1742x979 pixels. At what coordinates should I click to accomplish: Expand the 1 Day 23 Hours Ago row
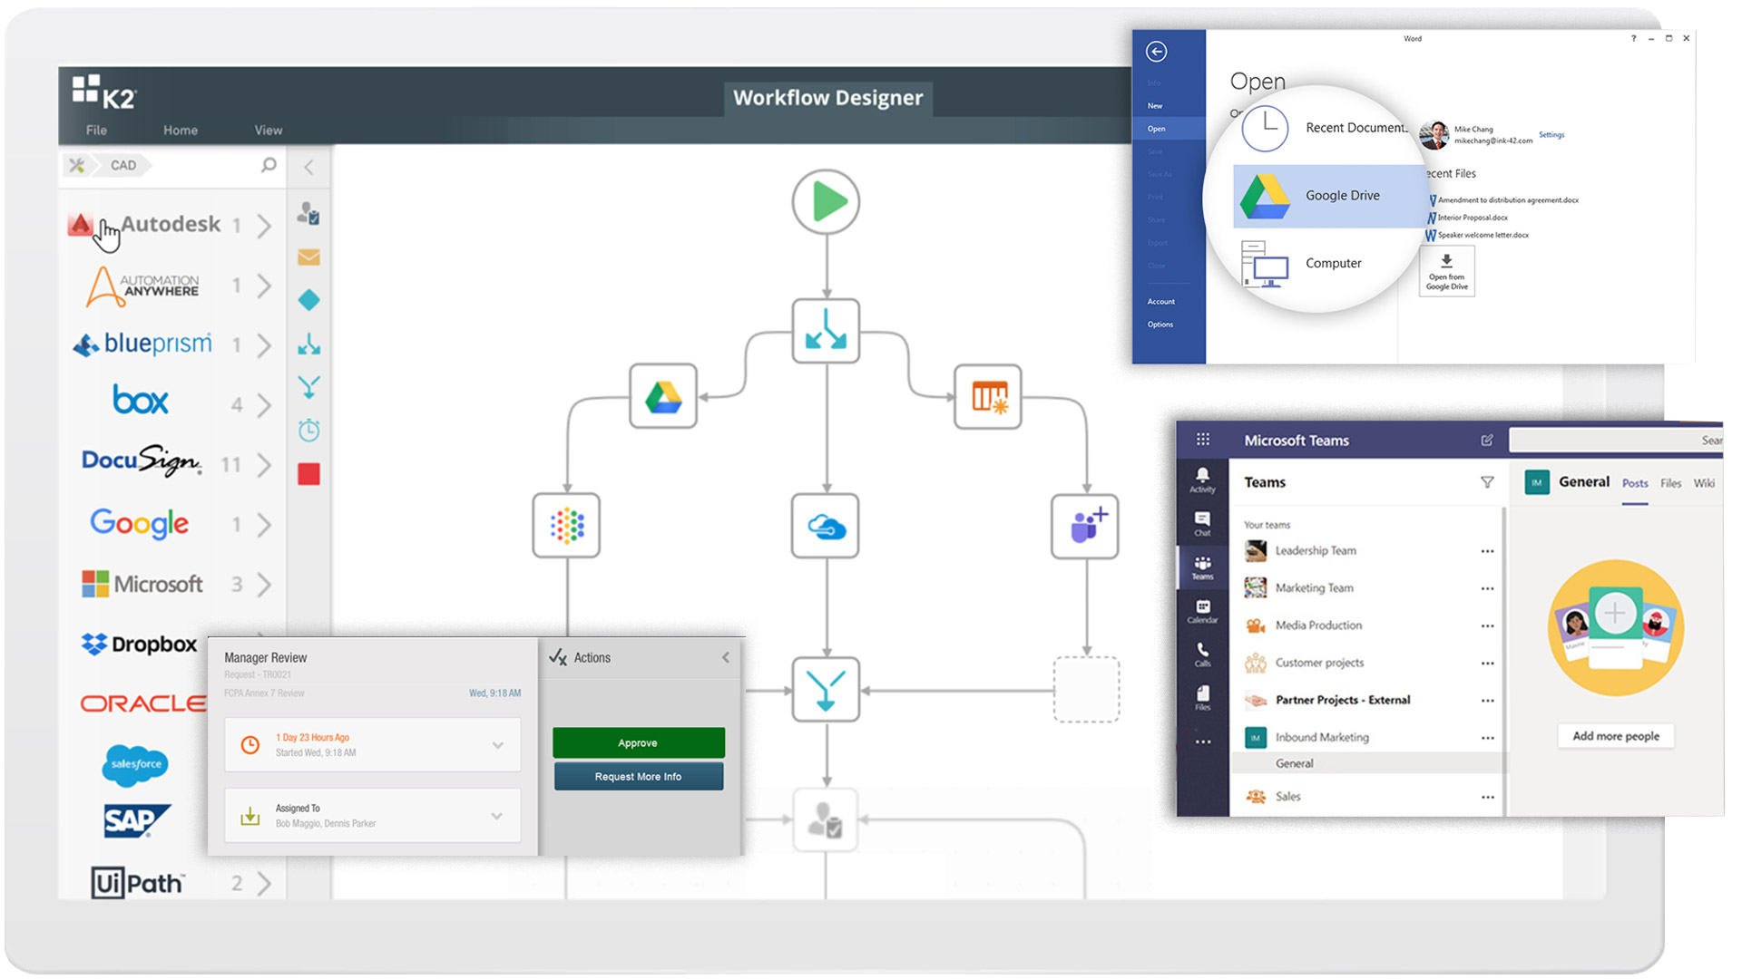pos(373,745)
